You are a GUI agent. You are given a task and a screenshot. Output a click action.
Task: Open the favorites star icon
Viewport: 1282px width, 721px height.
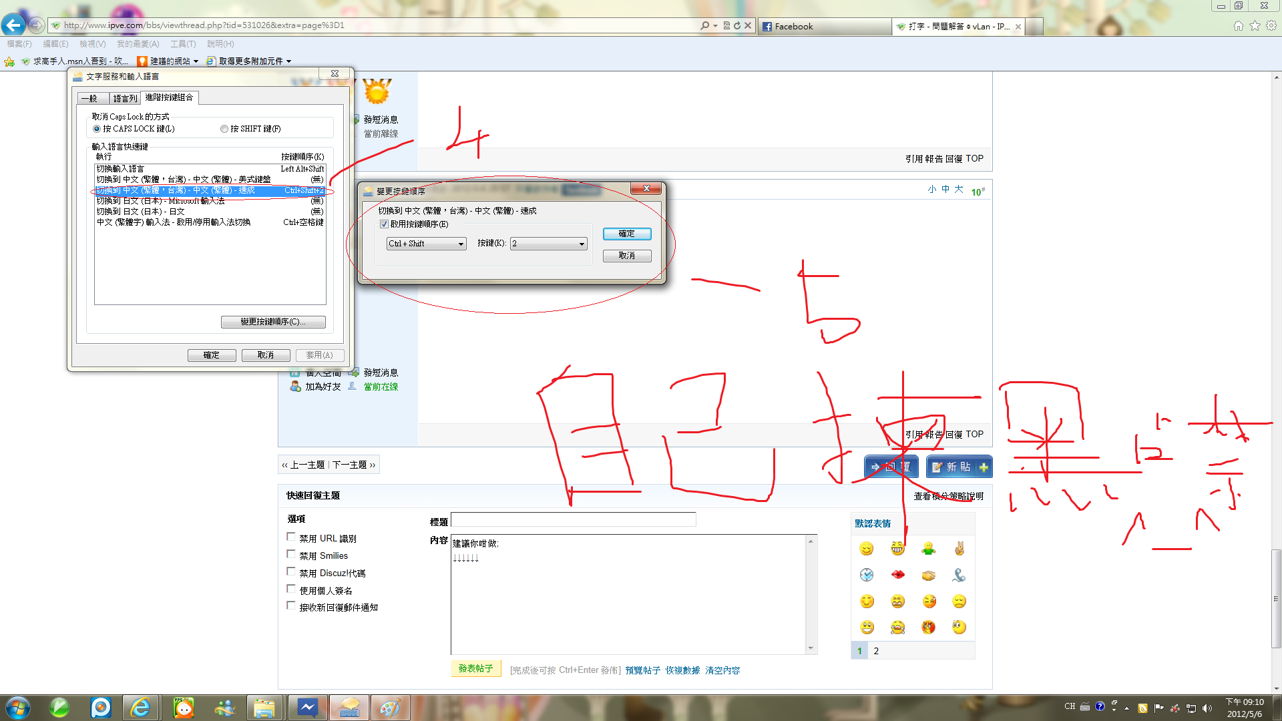pos(1255,25)
